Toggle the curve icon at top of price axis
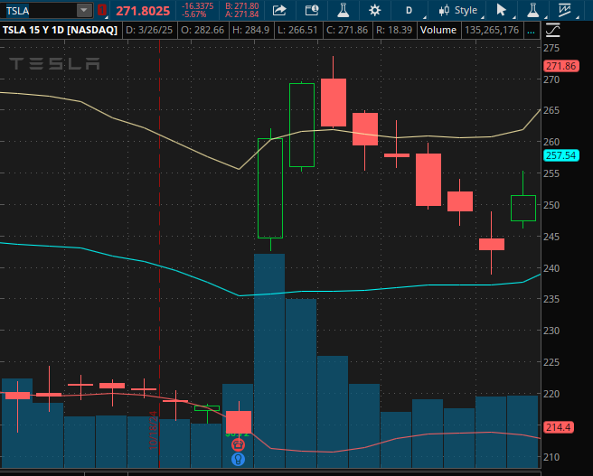This screenshot has width=593, height=476. (x=552, y=30)
